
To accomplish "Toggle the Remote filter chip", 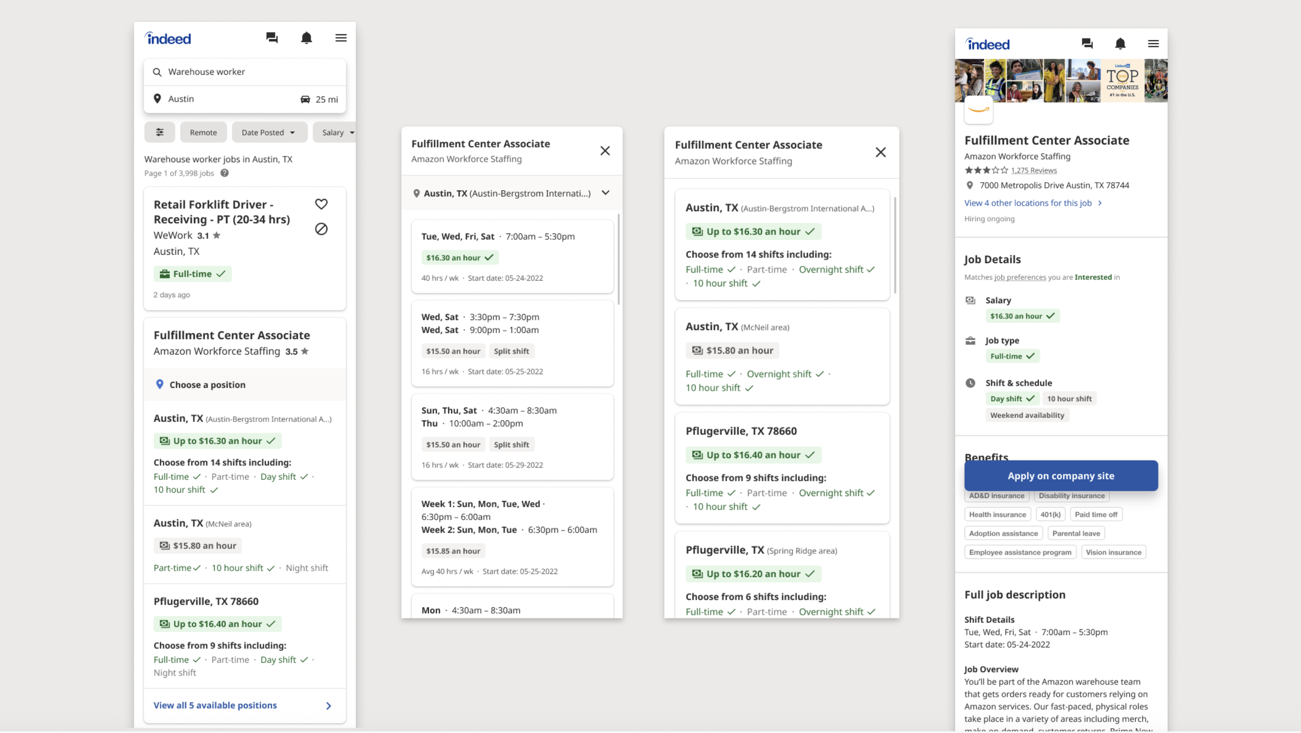I will coord(203,133).
